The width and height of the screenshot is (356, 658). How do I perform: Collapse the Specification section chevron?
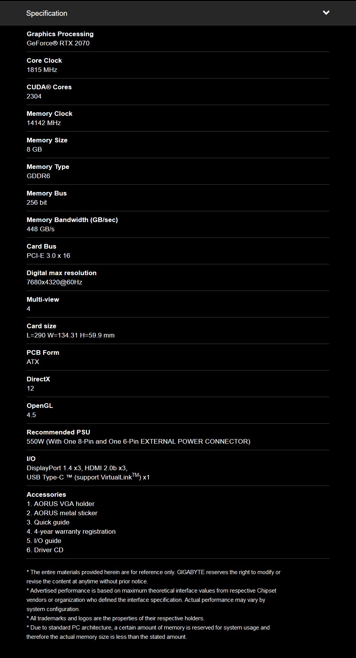pyautogui.click(x=326, y=13)
